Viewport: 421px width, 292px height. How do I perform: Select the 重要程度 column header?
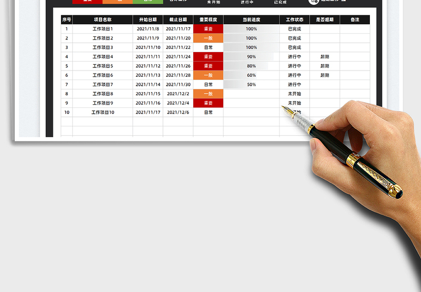click(x=208, y=19)
